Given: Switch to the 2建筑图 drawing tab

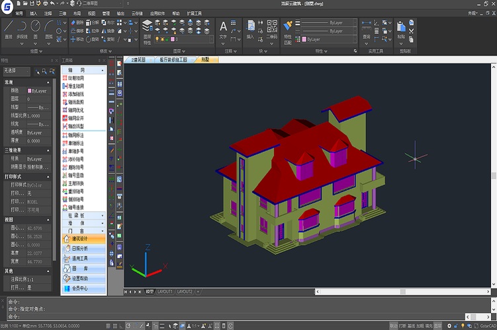Looking at the screenshot, I should [x=138, y=60].
